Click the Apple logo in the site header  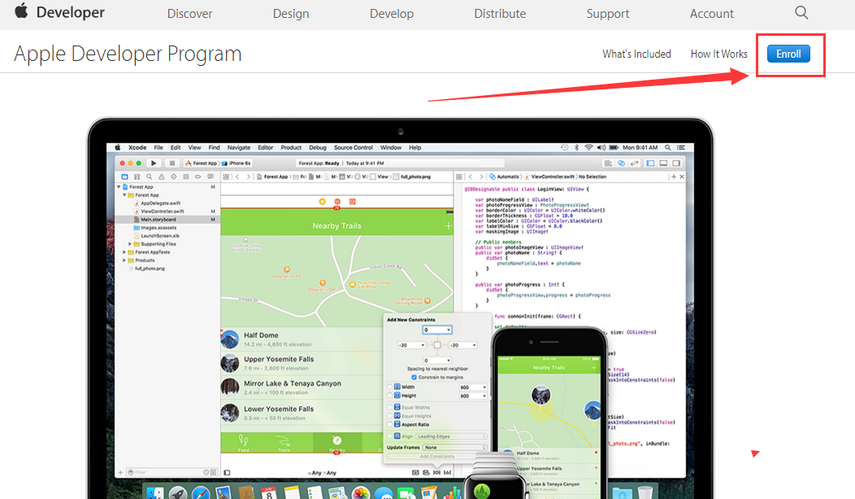point(21,11)
